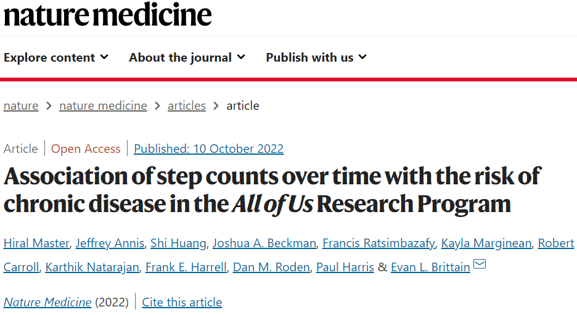Click author Shi Huang
This screenshot has height=315, width=577.
click(x=178, y=243)
